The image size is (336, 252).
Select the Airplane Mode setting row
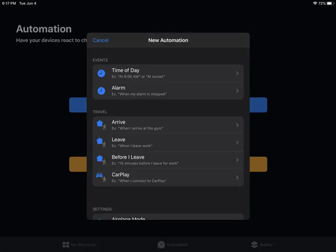168,217
